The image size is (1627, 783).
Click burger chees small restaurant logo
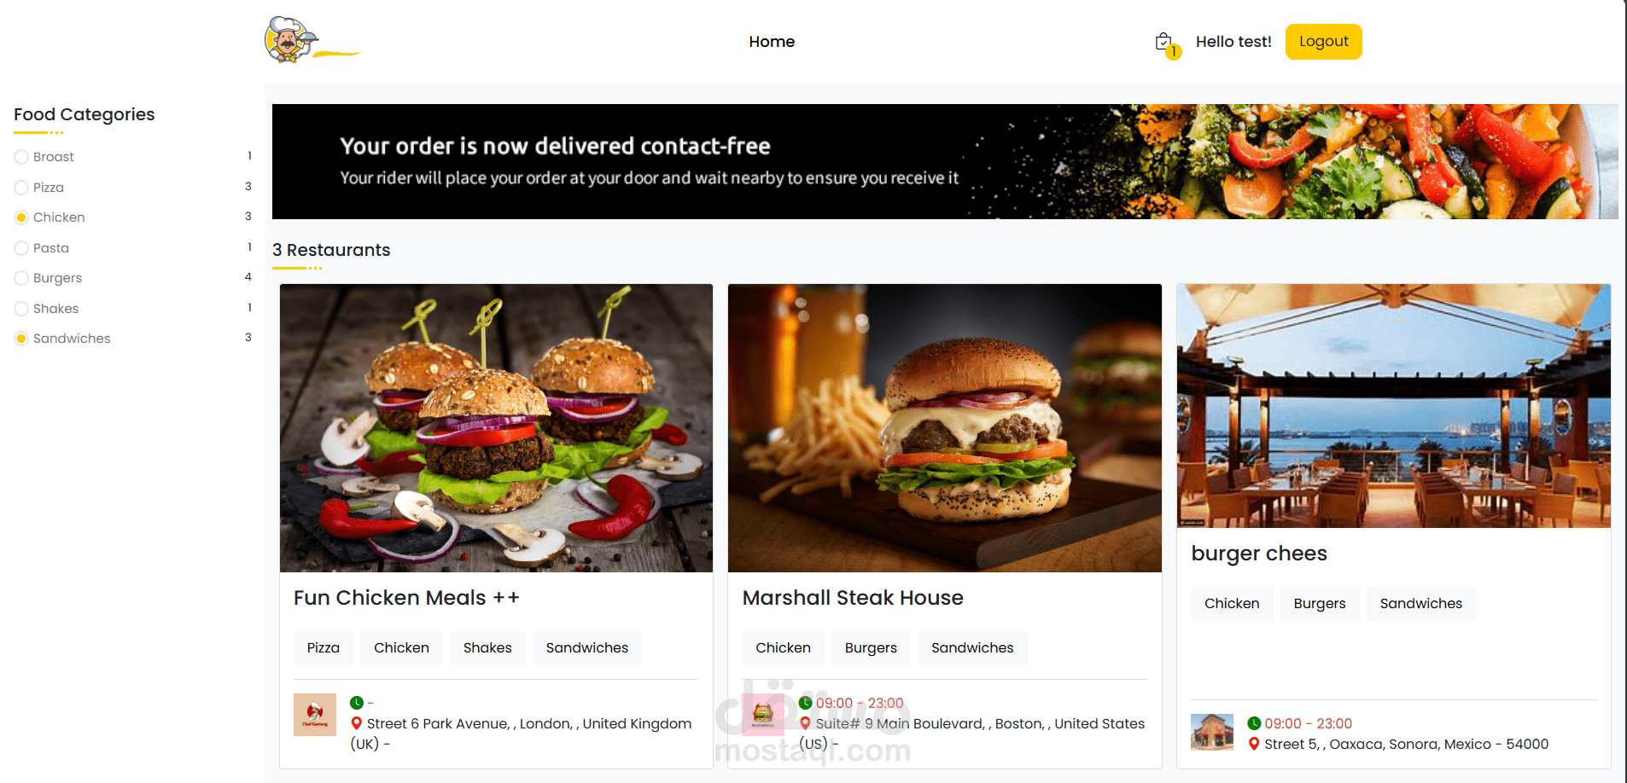(x=1212, y=732)
